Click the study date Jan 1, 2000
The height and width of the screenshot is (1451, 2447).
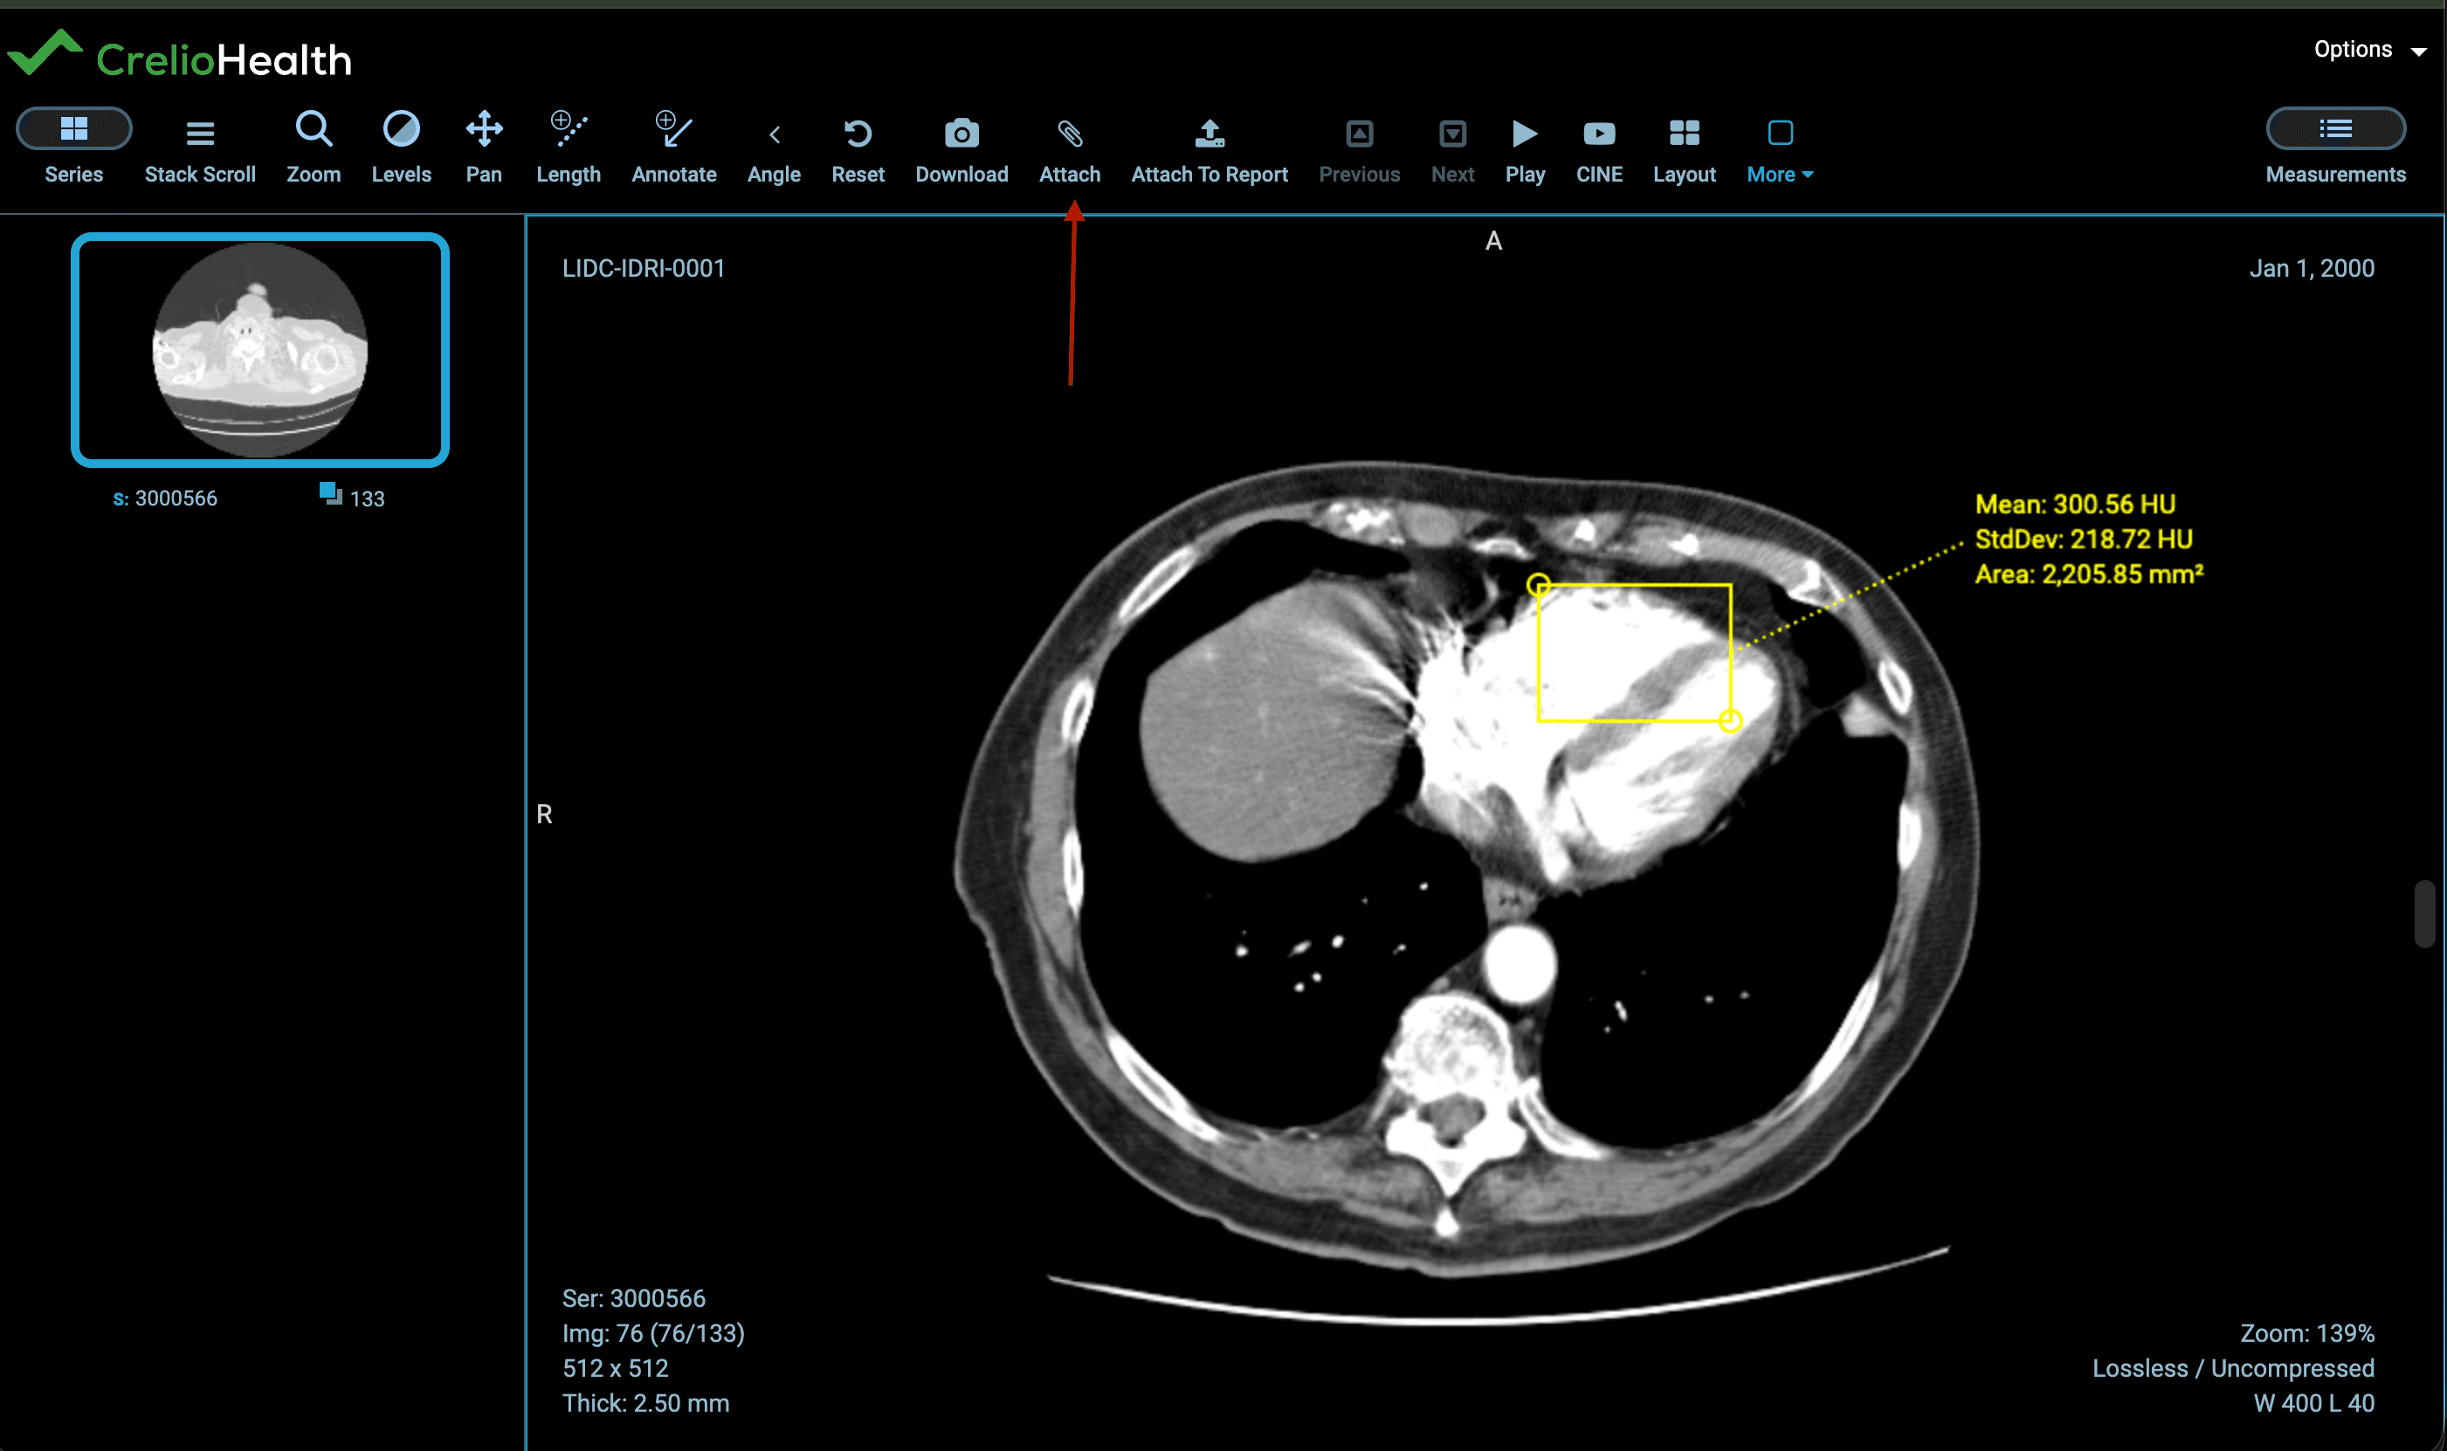(2311, 269)
